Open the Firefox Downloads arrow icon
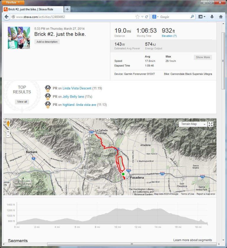 212,17
